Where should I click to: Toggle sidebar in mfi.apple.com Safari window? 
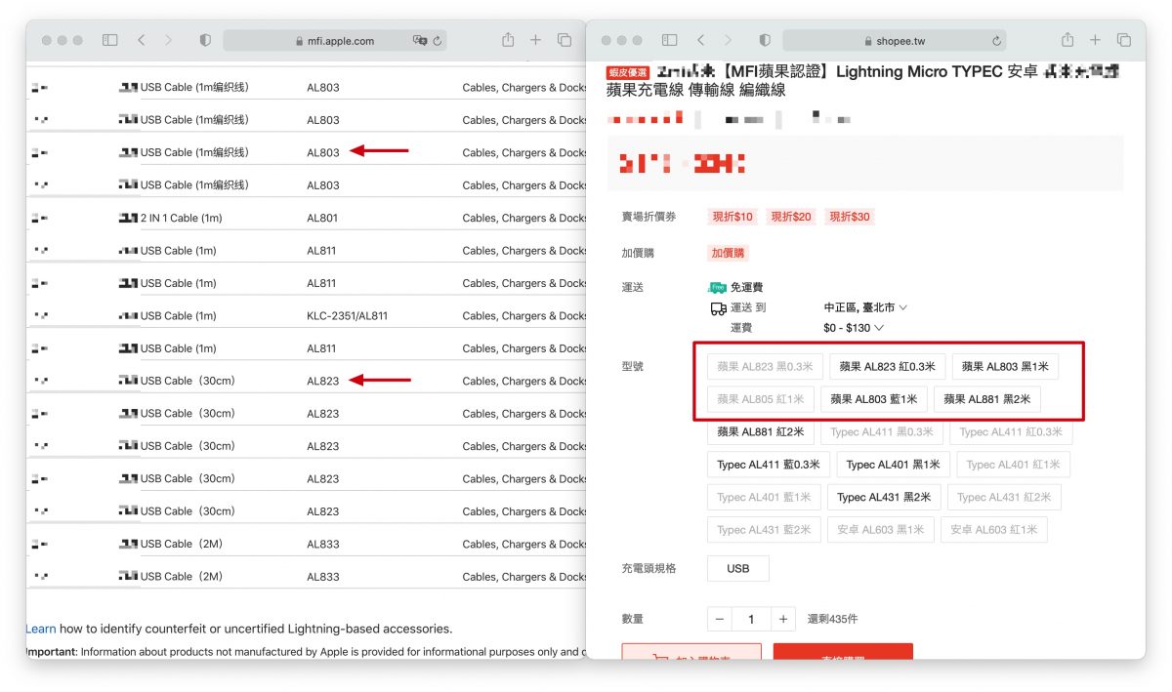coord(109,40)
